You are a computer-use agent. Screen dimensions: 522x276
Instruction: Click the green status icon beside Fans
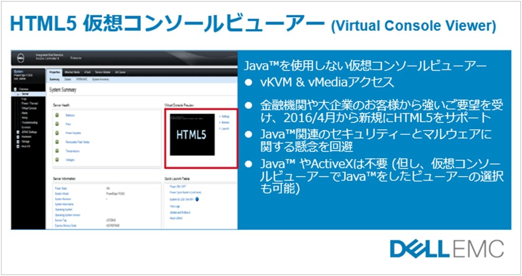57,124
